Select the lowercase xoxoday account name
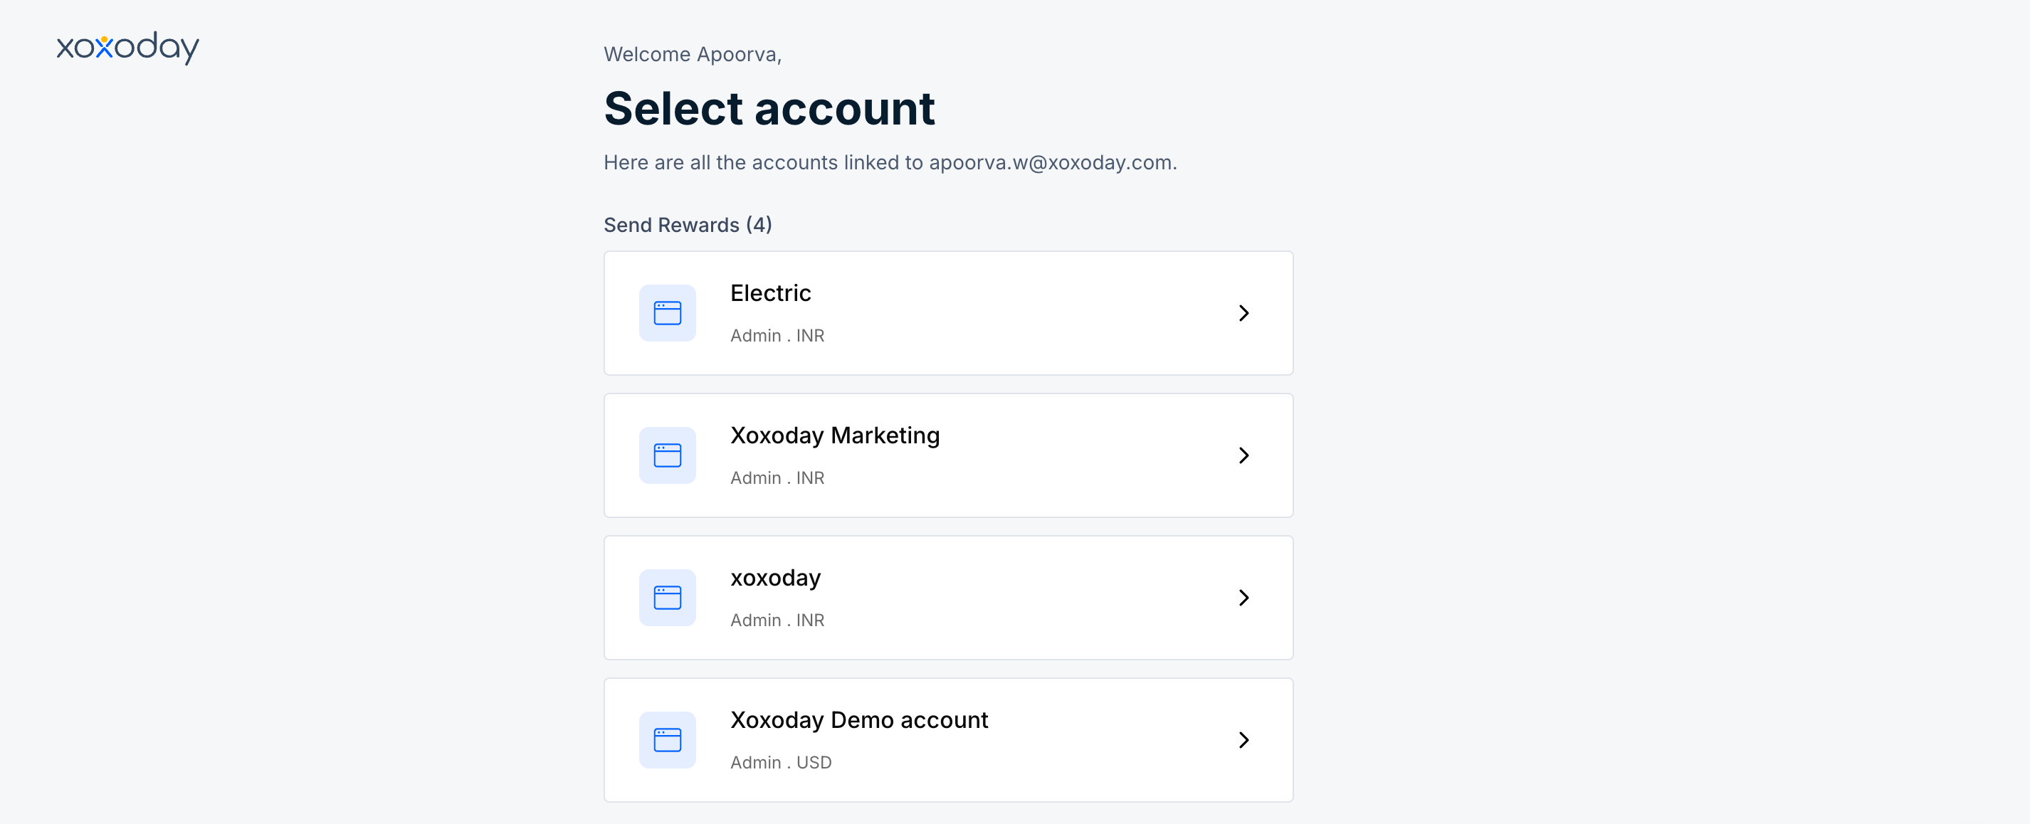Screen dimensions: 2030x824 (x=775, y=579)
